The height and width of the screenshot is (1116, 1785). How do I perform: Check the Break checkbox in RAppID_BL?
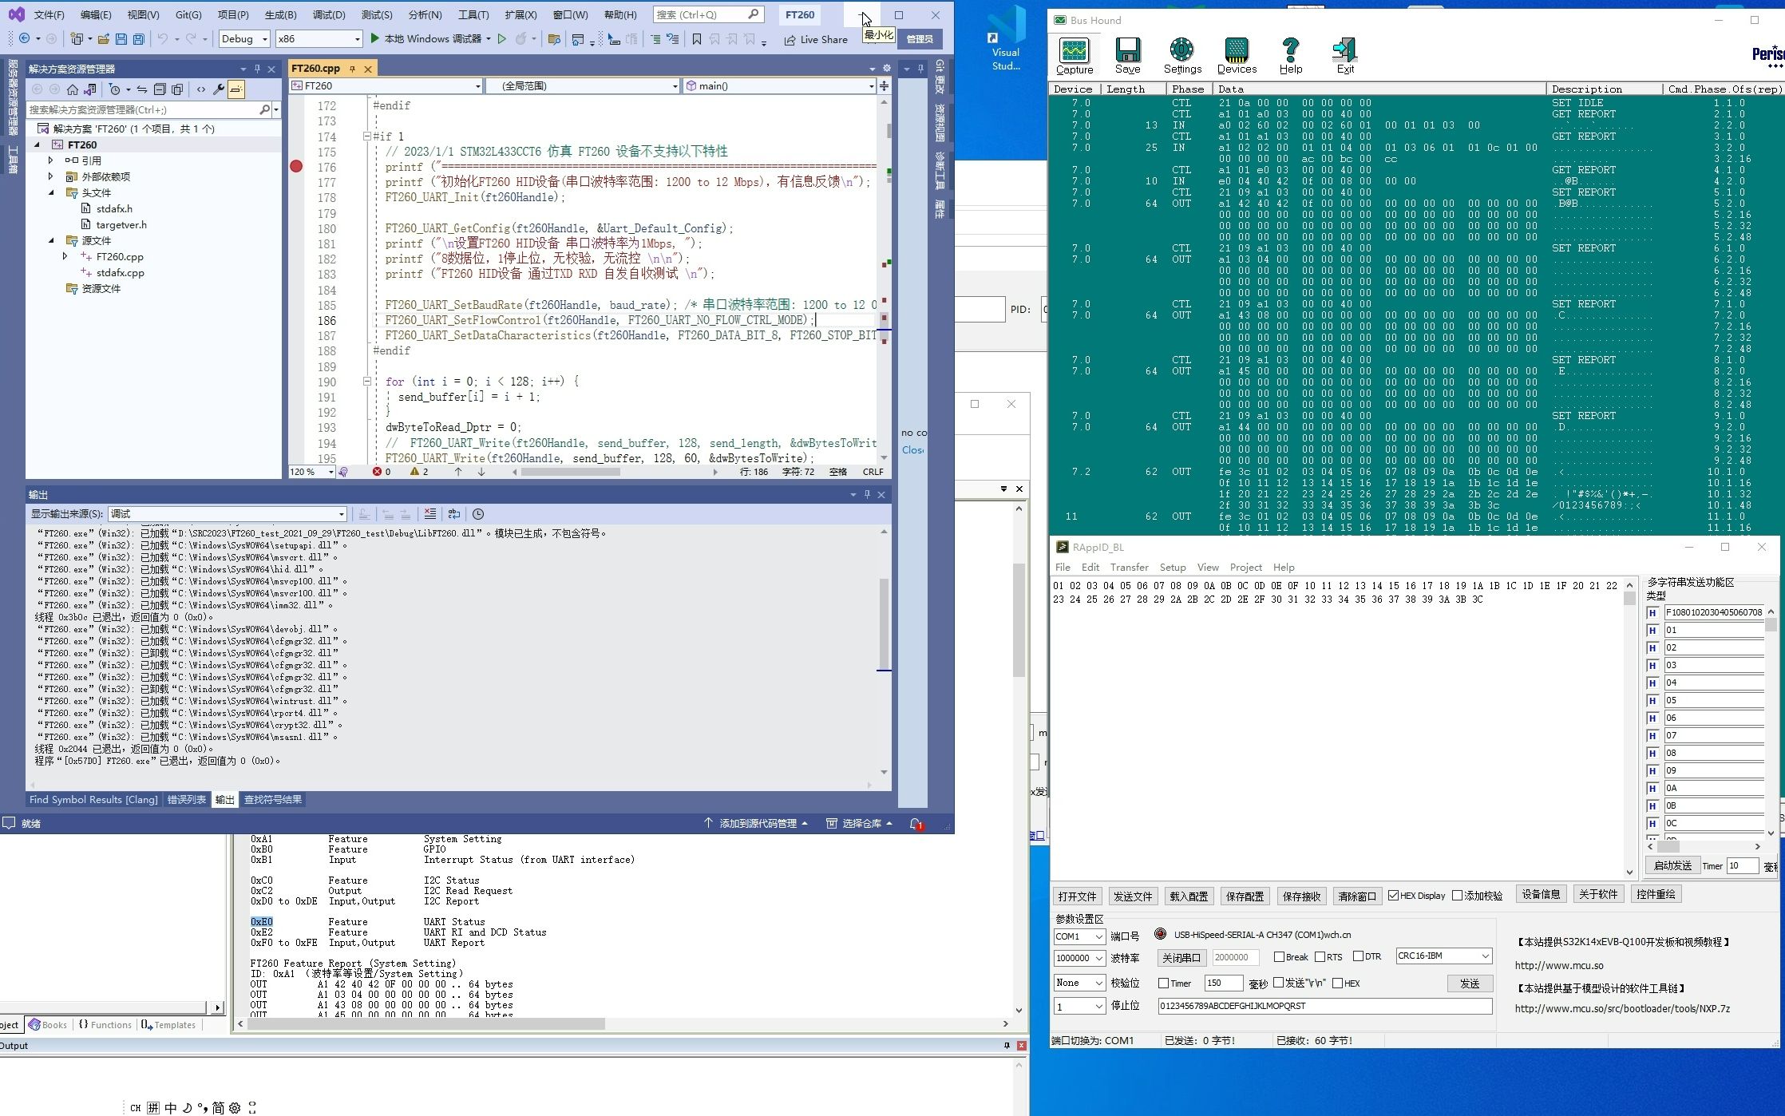1280,956
